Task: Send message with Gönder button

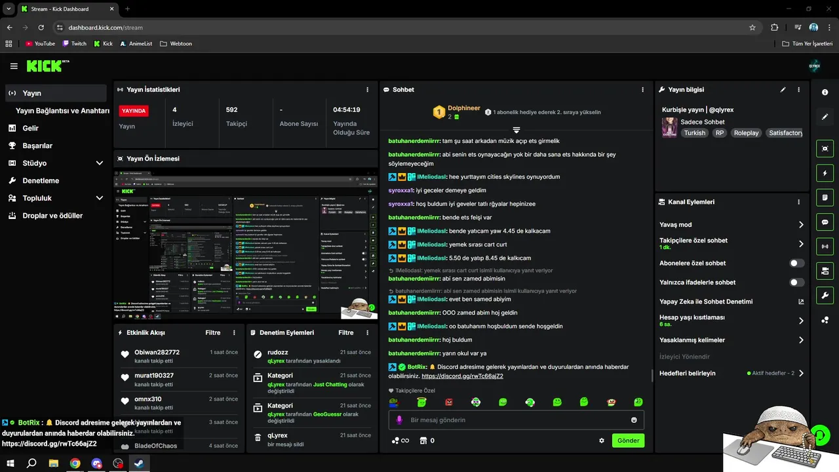Action: coord(628,441)
